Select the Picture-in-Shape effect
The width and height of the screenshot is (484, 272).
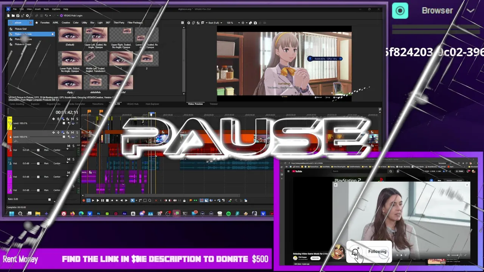click(23, 44)
